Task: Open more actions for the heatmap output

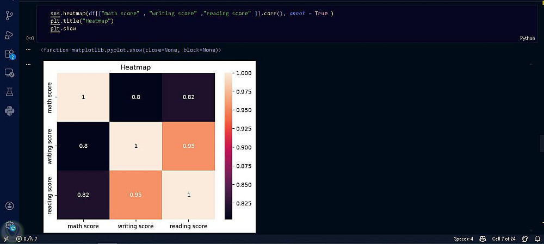Action: [28, 64]
